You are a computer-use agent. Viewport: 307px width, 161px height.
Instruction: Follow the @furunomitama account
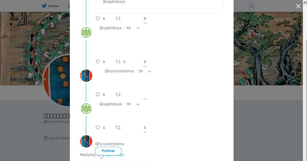108,151
